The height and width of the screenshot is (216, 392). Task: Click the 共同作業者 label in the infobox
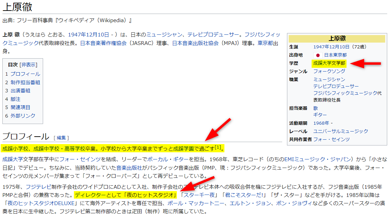[301, 140]
